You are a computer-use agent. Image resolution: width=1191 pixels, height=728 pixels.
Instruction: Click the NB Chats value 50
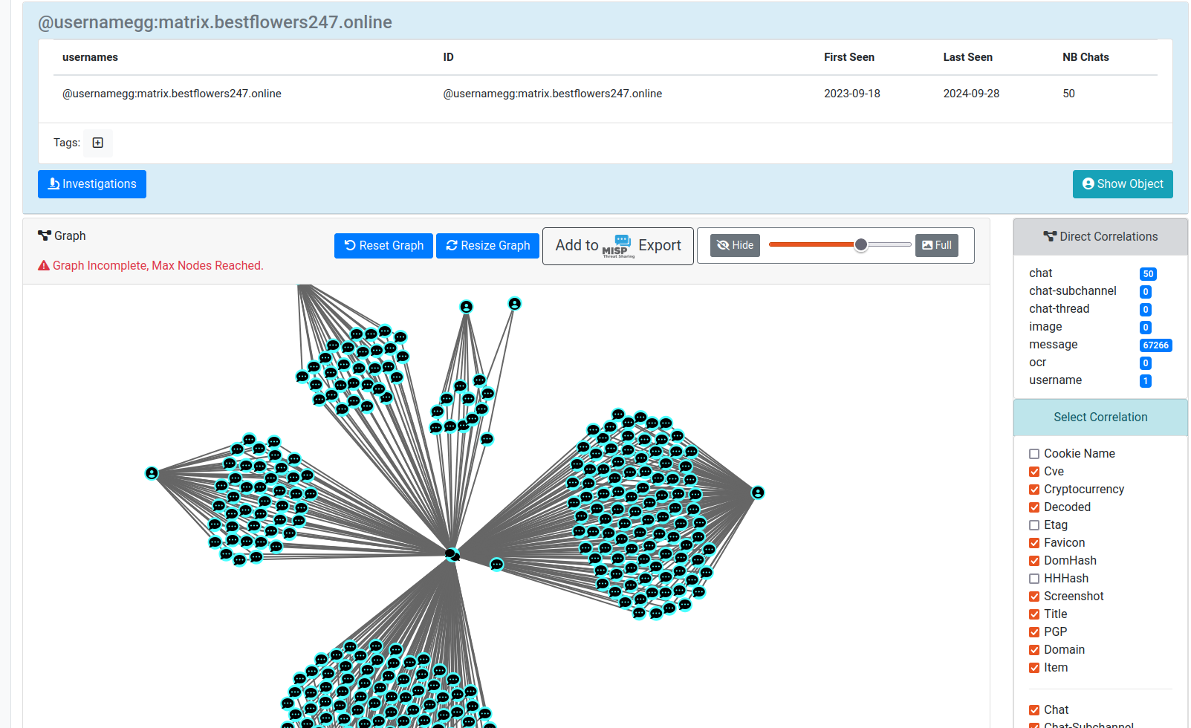[x=1068, y=94]
